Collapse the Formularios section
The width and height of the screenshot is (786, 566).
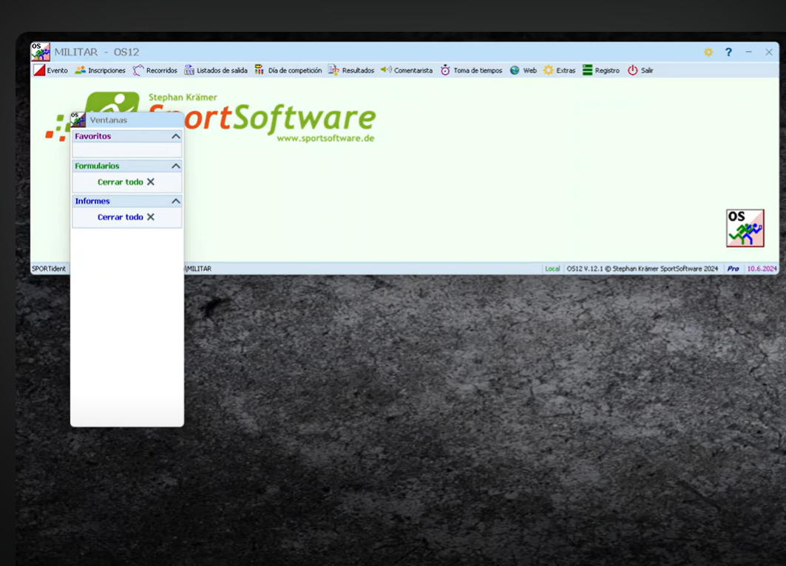[x=176, y=166]
